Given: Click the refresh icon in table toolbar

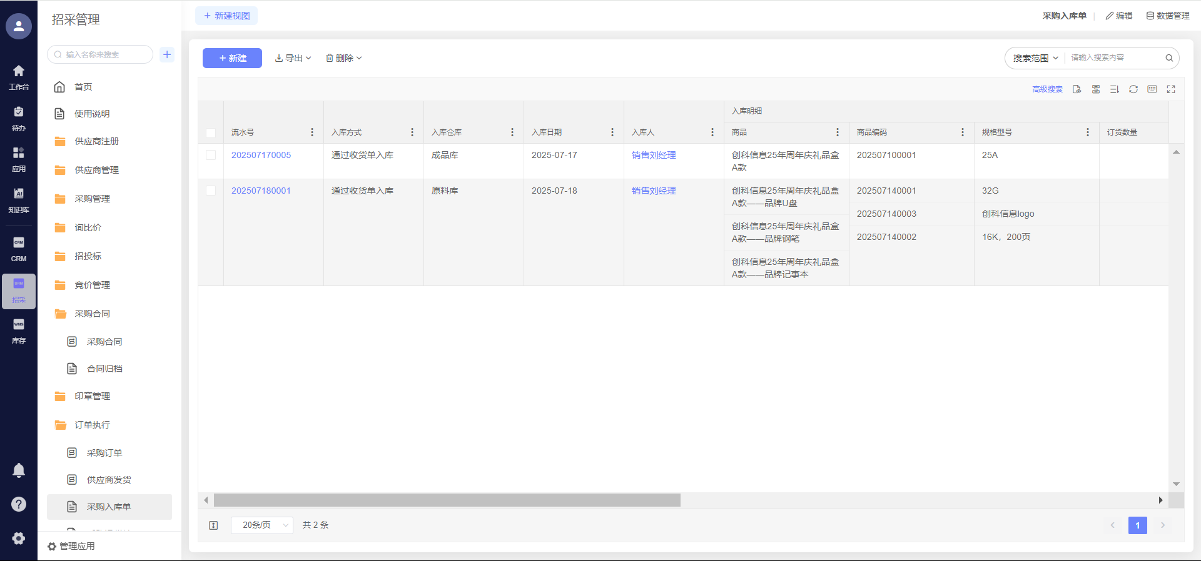Looking at the screenshot, I should tap(1133, 89).
